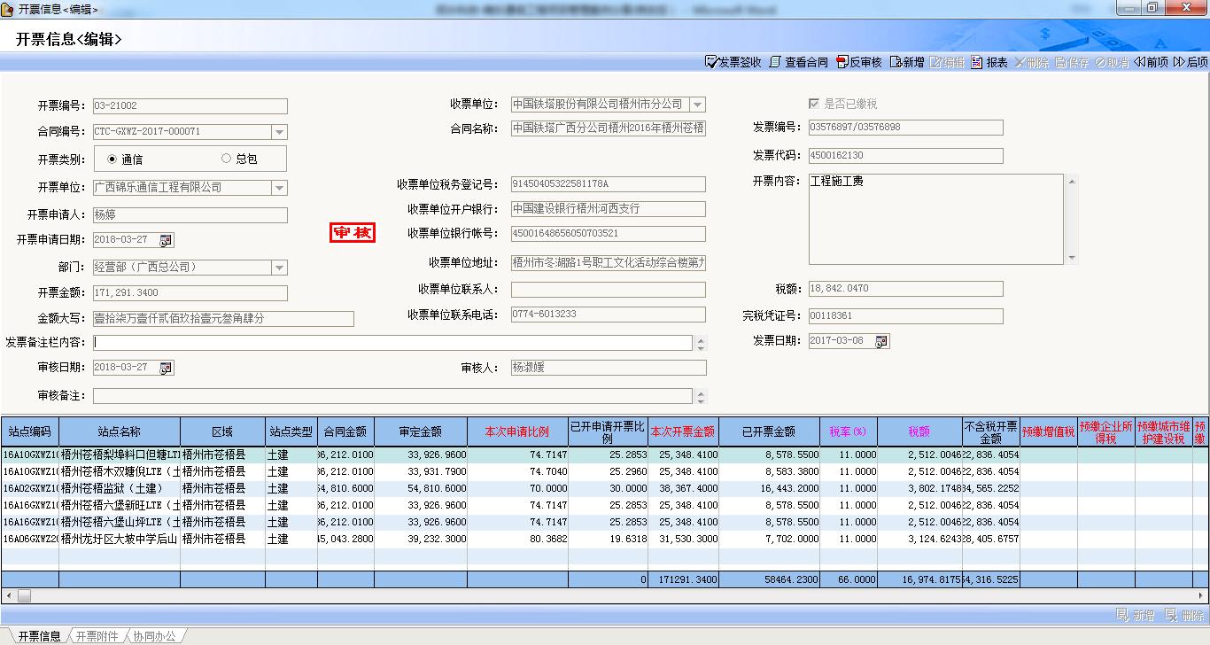Image resolution: width=1210 pixels, height=645 pixels.
Task: Click the horizontal scrollbar right arrow
Action: (x=1202, y=595)
